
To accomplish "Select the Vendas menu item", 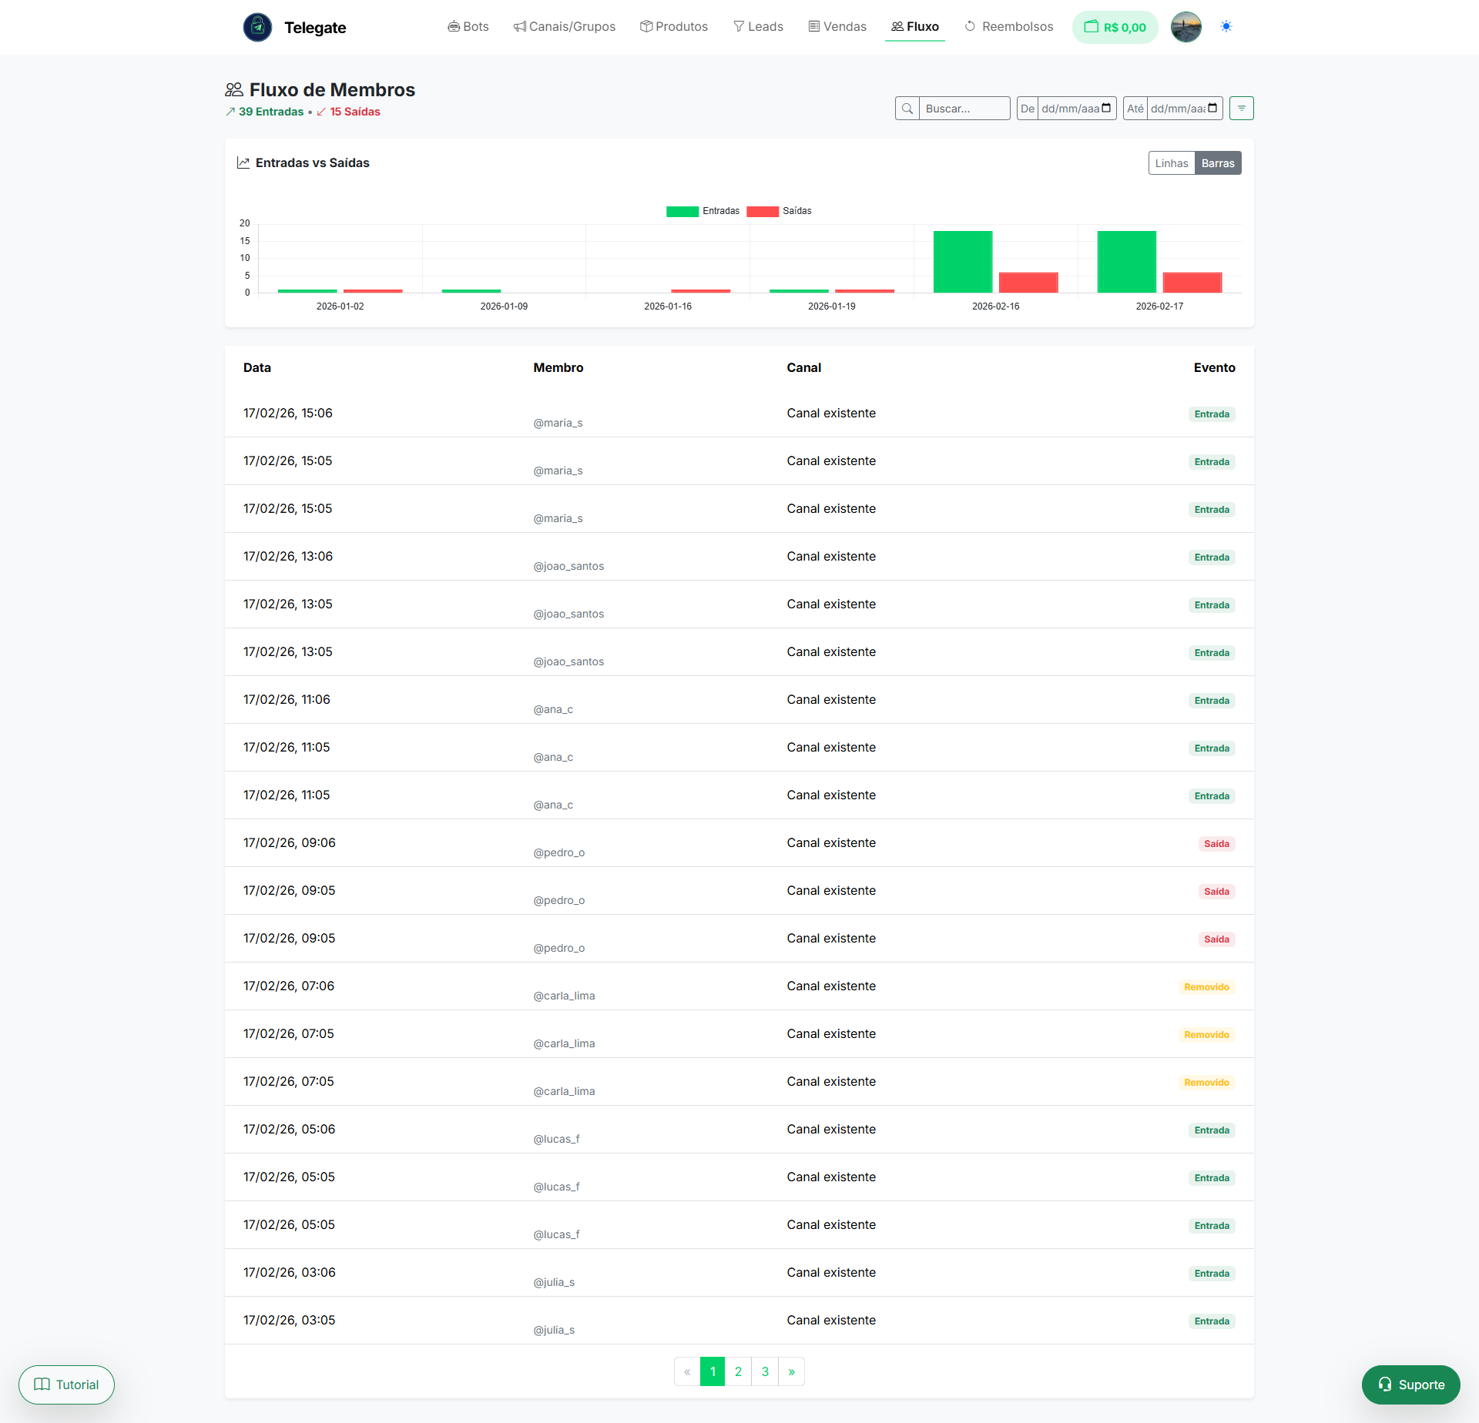I will pos(845,26).
